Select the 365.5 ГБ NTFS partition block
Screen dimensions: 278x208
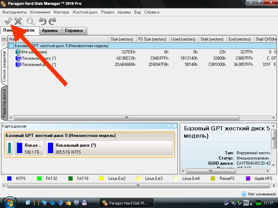[109, 148]
